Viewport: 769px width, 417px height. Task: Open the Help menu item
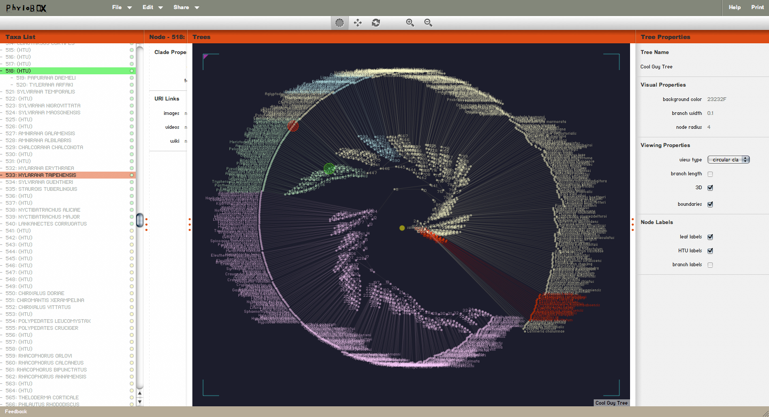(x=735, y=7)
